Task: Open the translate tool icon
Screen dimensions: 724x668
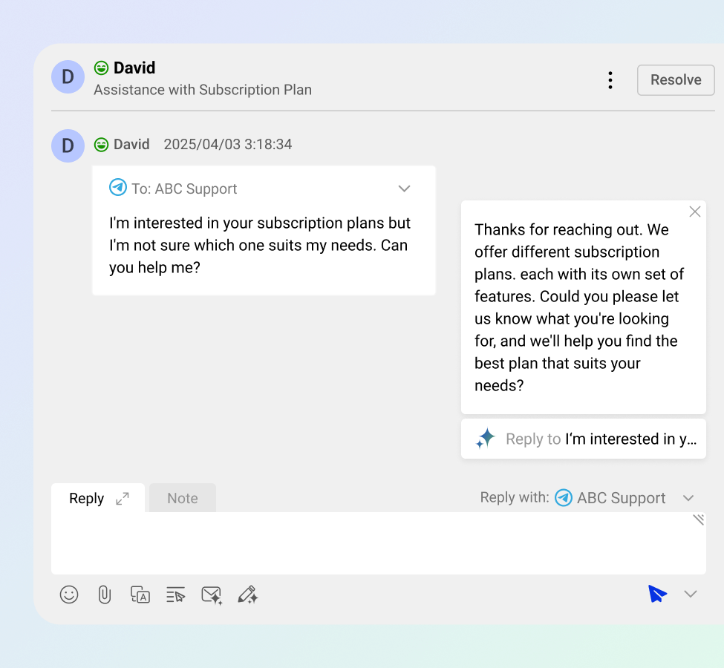Action: click(x=140, y=595)
